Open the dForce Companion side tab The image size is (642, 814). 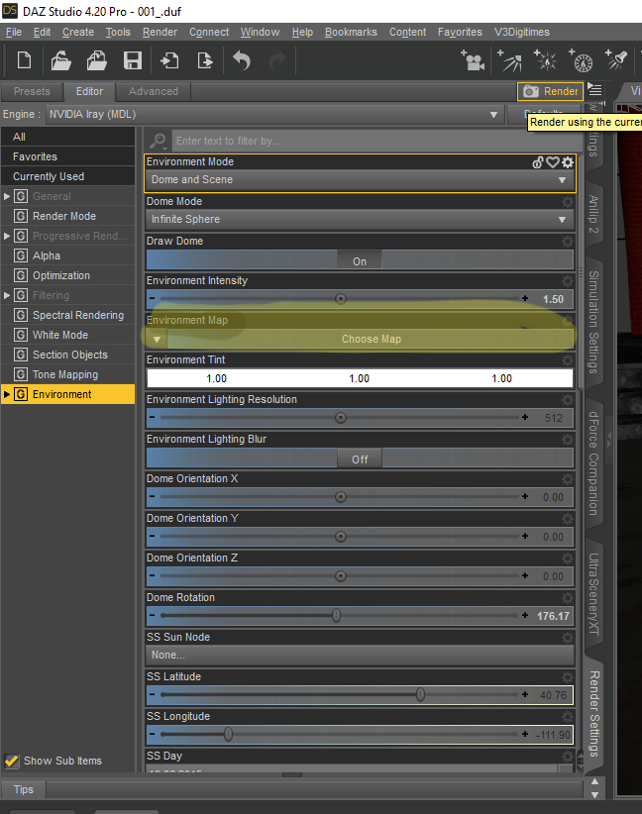(x=593, y=463)
